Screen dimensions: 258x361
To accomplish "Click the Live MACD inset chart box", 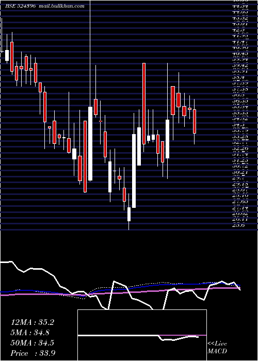I will 142,335.
